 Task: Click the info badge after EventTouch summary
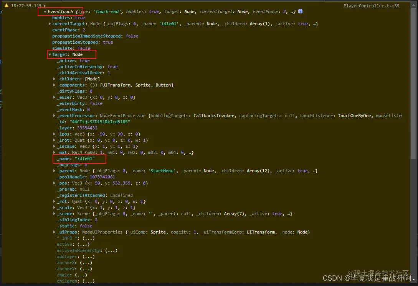tap(300, 11)
